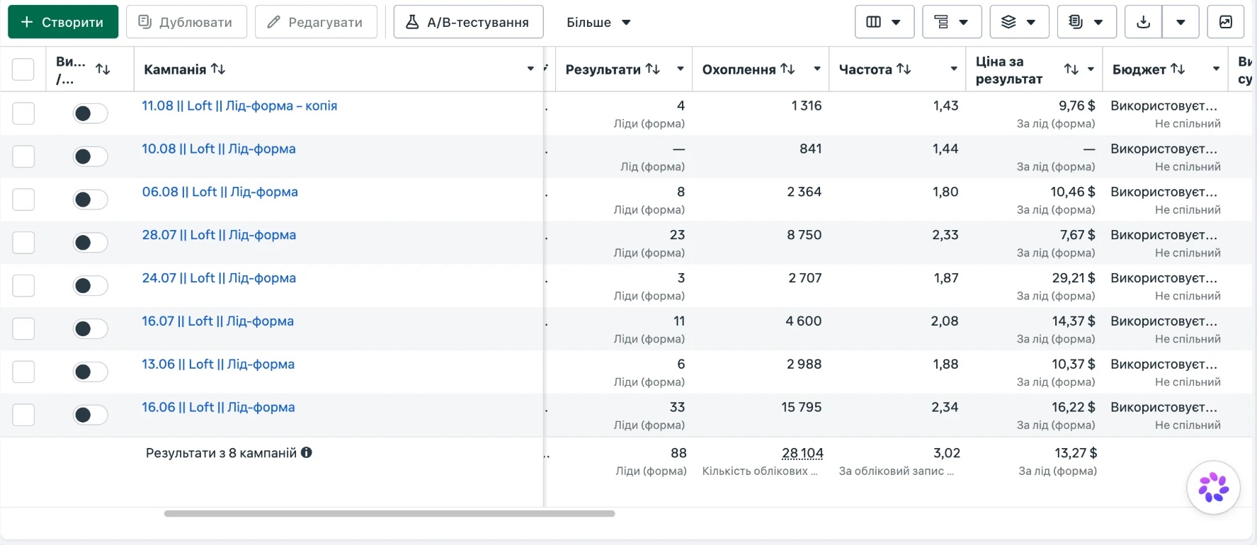This screenshot has width=1257, height=545.
Task: Sort by Частота column arrows
Action: click(904, 69)
